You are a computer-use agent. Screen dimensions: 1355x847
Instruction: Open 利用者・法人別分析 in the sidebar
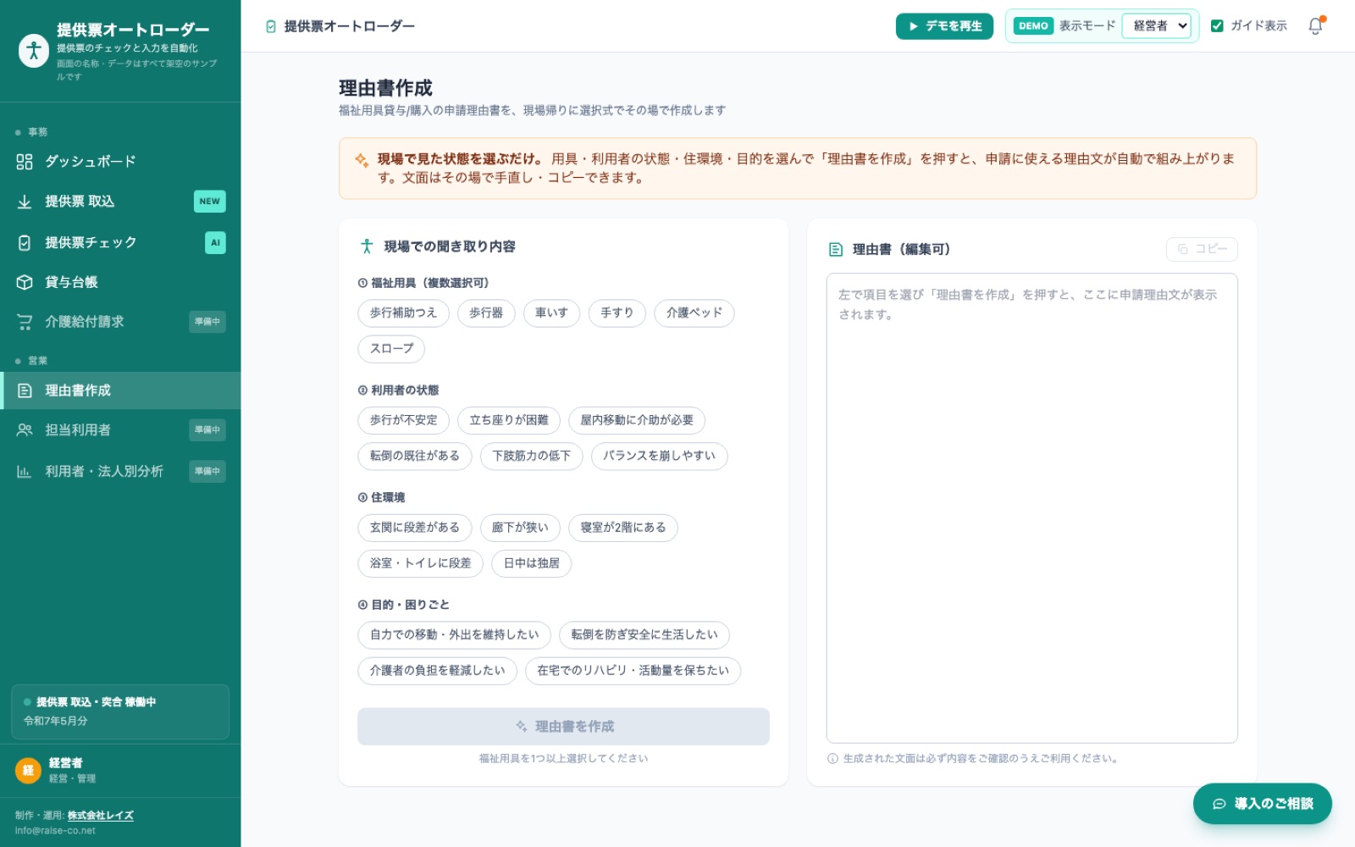(120, 472)
